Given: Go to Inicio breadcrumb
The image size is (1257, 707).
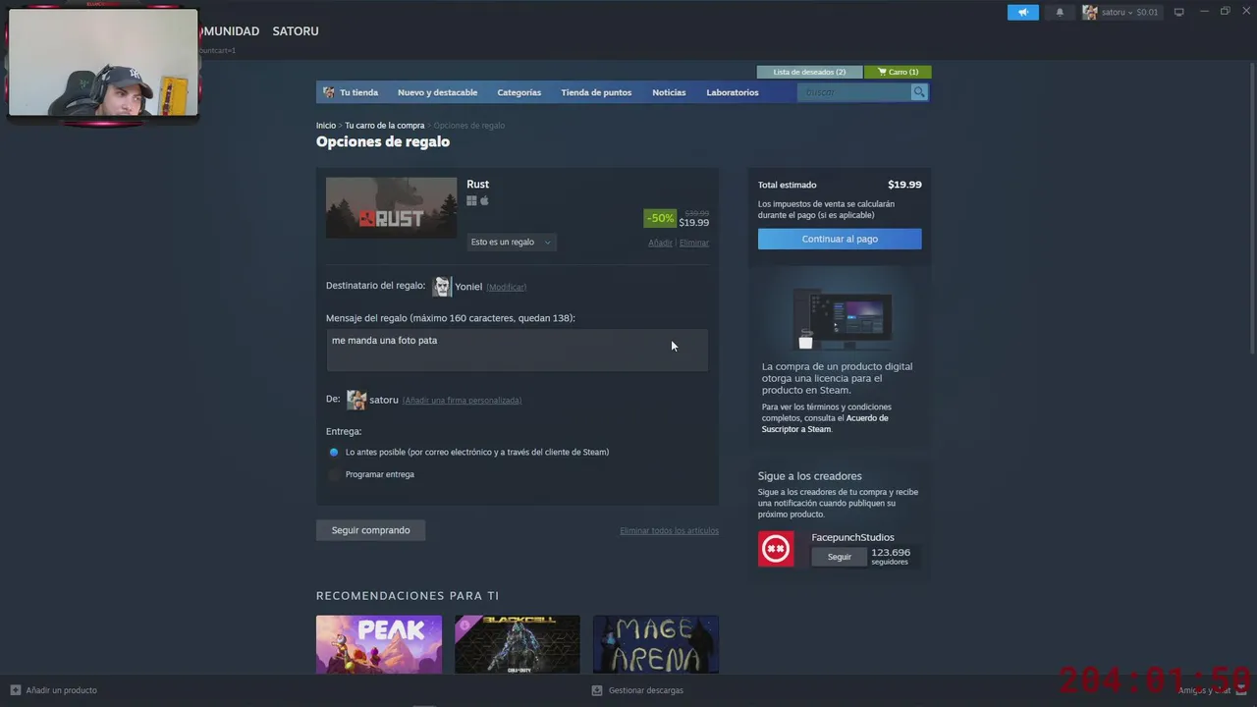Looking at the screenshot, I should [326, 126].
